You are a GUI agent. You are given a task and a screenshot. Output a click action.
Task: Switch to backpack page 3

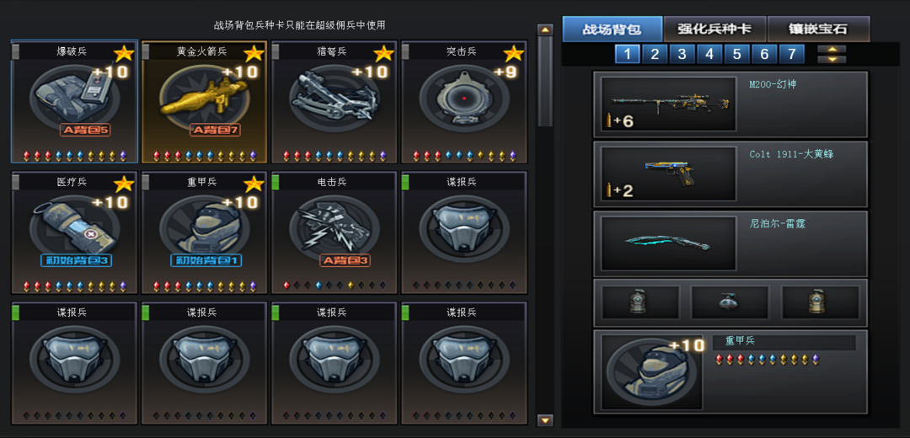[682, 55]
